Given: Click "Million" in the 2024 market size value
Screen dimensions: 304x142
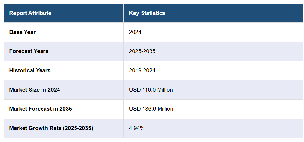Looking at the screenshot, I should click(165, 90).
